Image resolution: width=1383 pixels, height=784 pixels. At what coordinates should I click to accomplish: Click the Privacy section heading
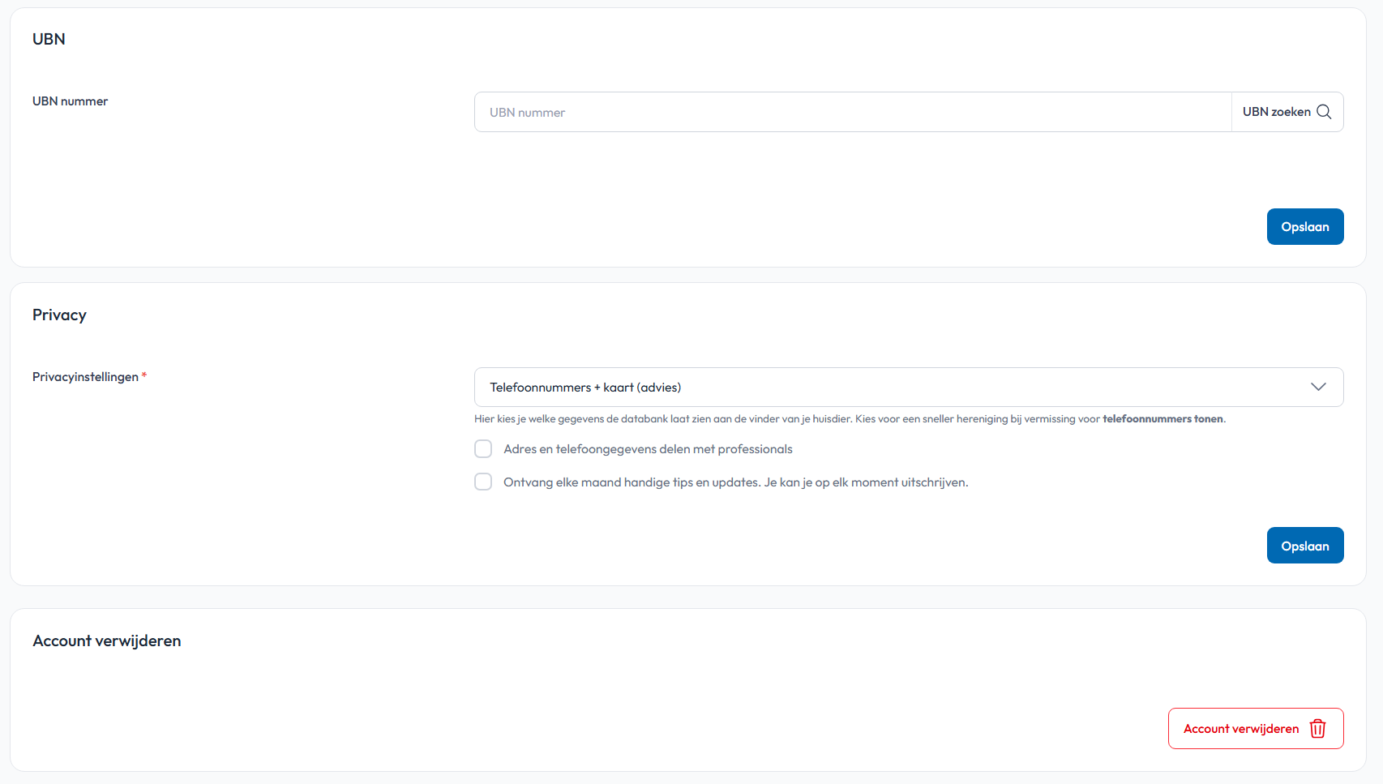(59, 315)
